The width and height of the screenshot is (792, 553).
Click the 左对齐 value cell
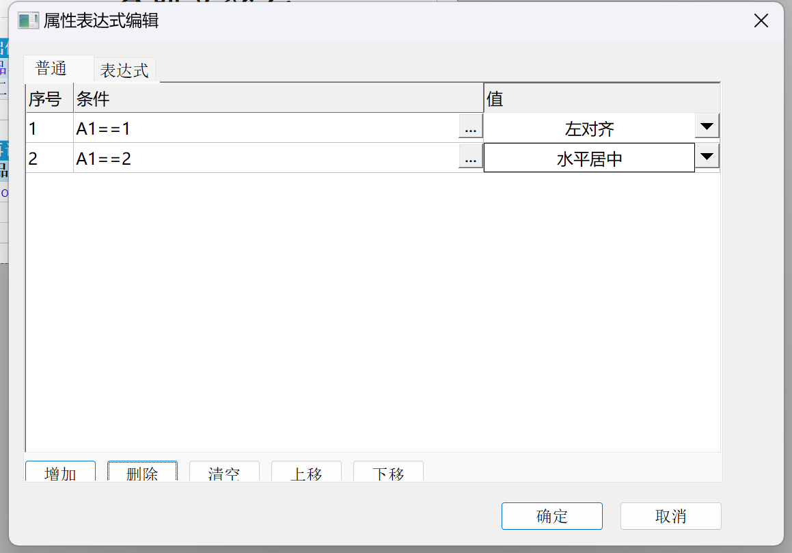pos(589,128)
